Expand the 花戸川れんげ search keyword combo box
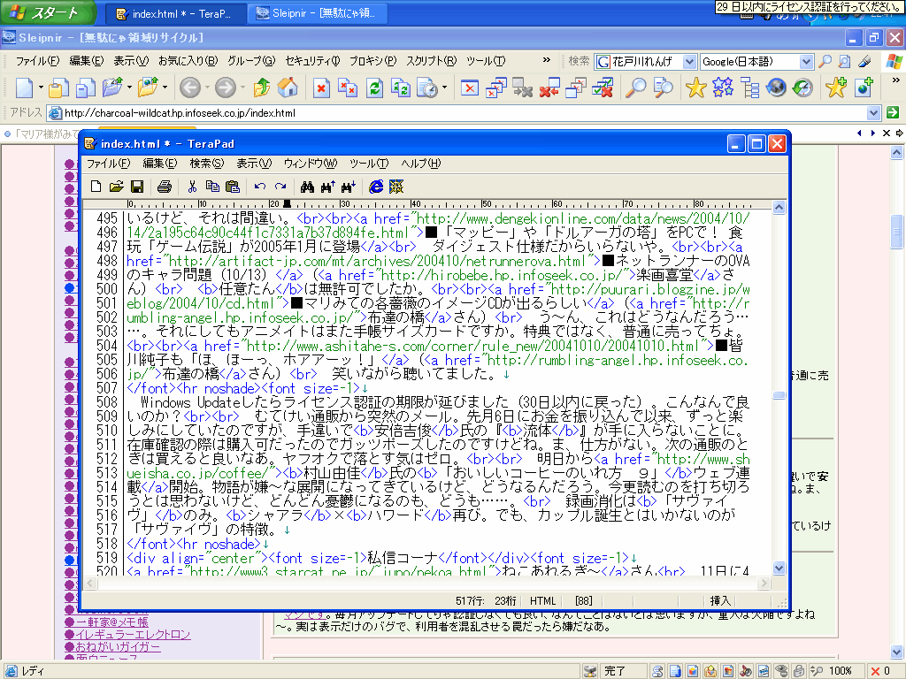 [689, 62]
